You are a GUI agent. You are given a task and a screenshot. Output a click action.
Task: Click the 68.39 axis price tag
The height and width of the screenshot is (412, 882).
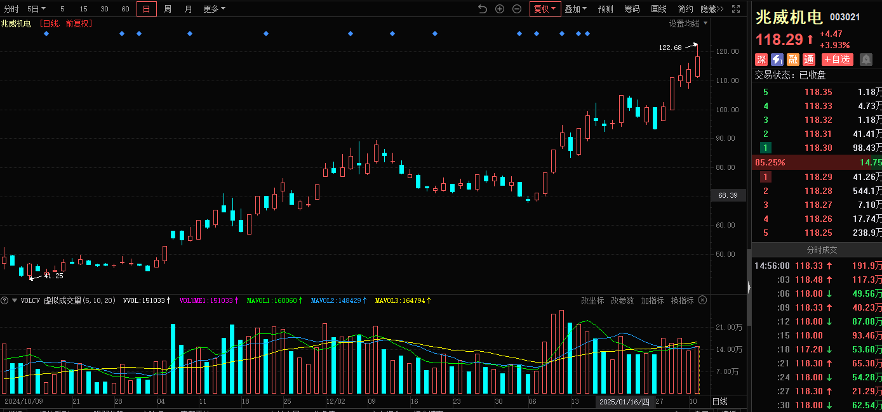click(728, 196)
